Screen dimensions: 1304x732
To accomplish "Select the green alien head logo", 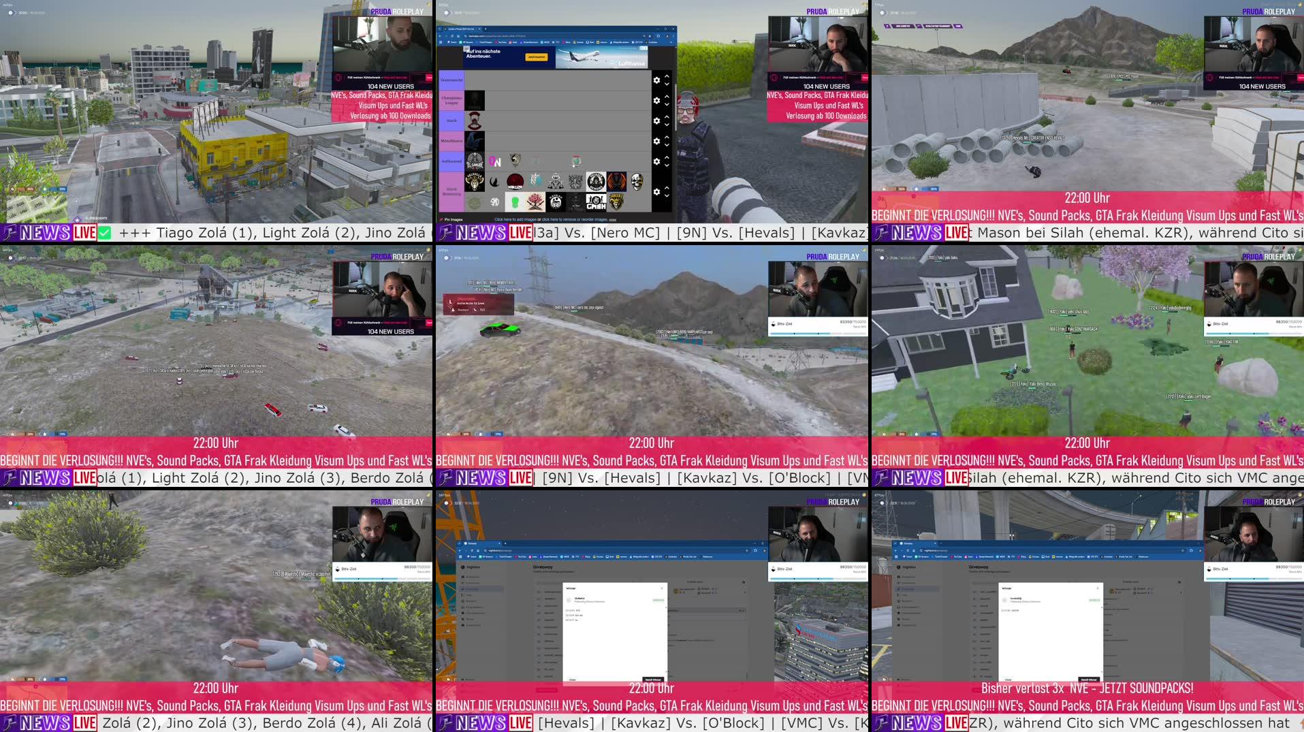I will click(x=515, y=202).
